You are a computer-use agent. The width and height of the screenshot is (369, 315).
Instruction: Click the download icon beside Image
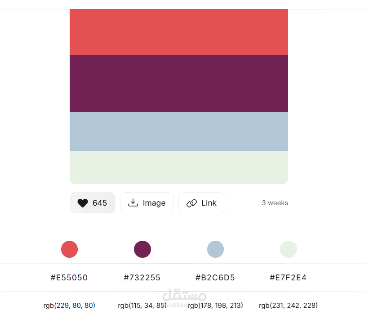tap(133, 202)
